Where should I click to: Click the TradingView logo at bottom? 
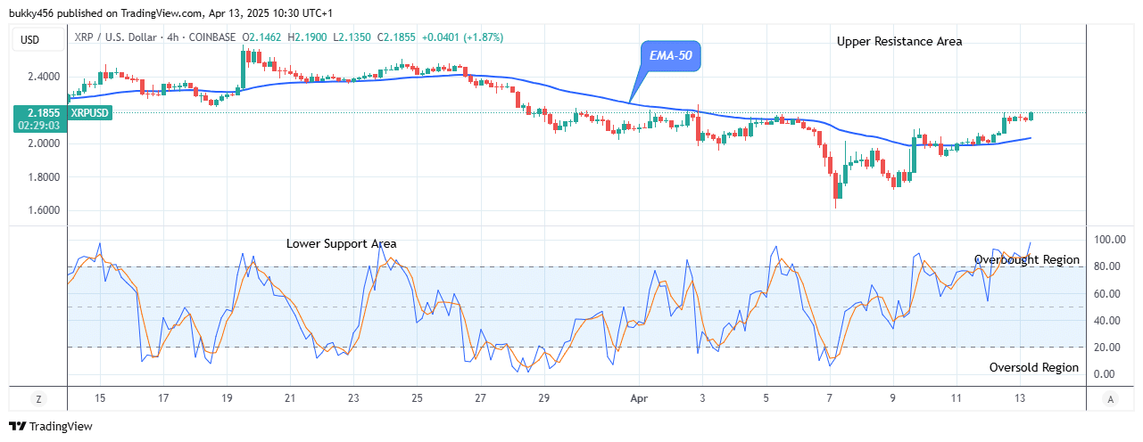point(51,427)
